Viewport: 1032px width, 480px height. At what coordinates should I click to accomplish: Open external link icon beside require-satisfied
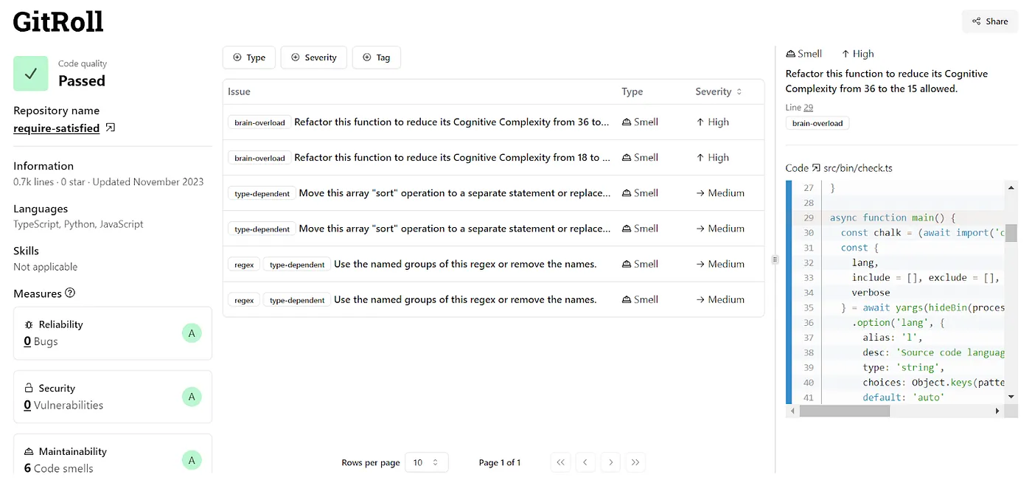[x=111, y=128]
